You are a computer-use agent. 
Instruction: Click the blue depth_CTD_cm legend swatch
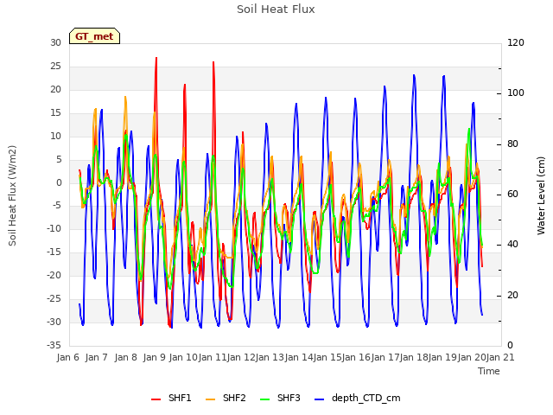click(x=319, y=399)
